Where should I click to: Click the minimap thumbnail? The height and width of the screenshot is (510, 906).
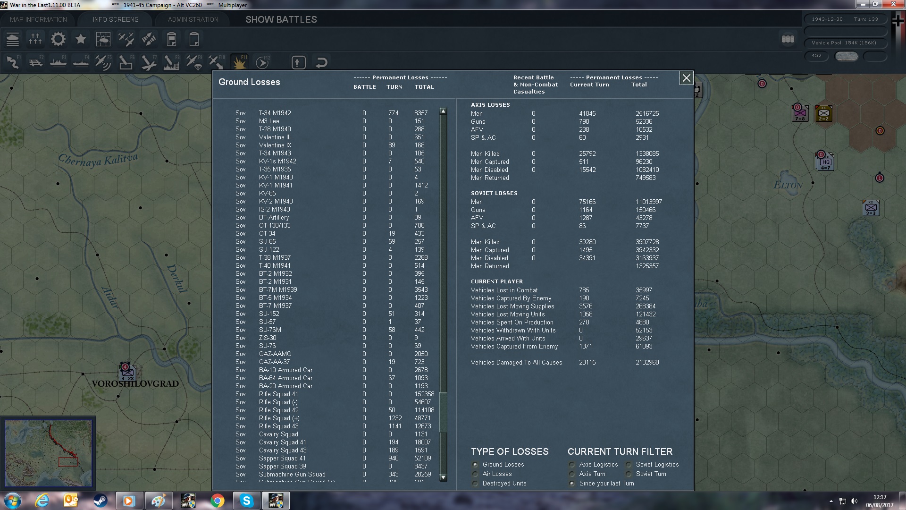[48, 453]
